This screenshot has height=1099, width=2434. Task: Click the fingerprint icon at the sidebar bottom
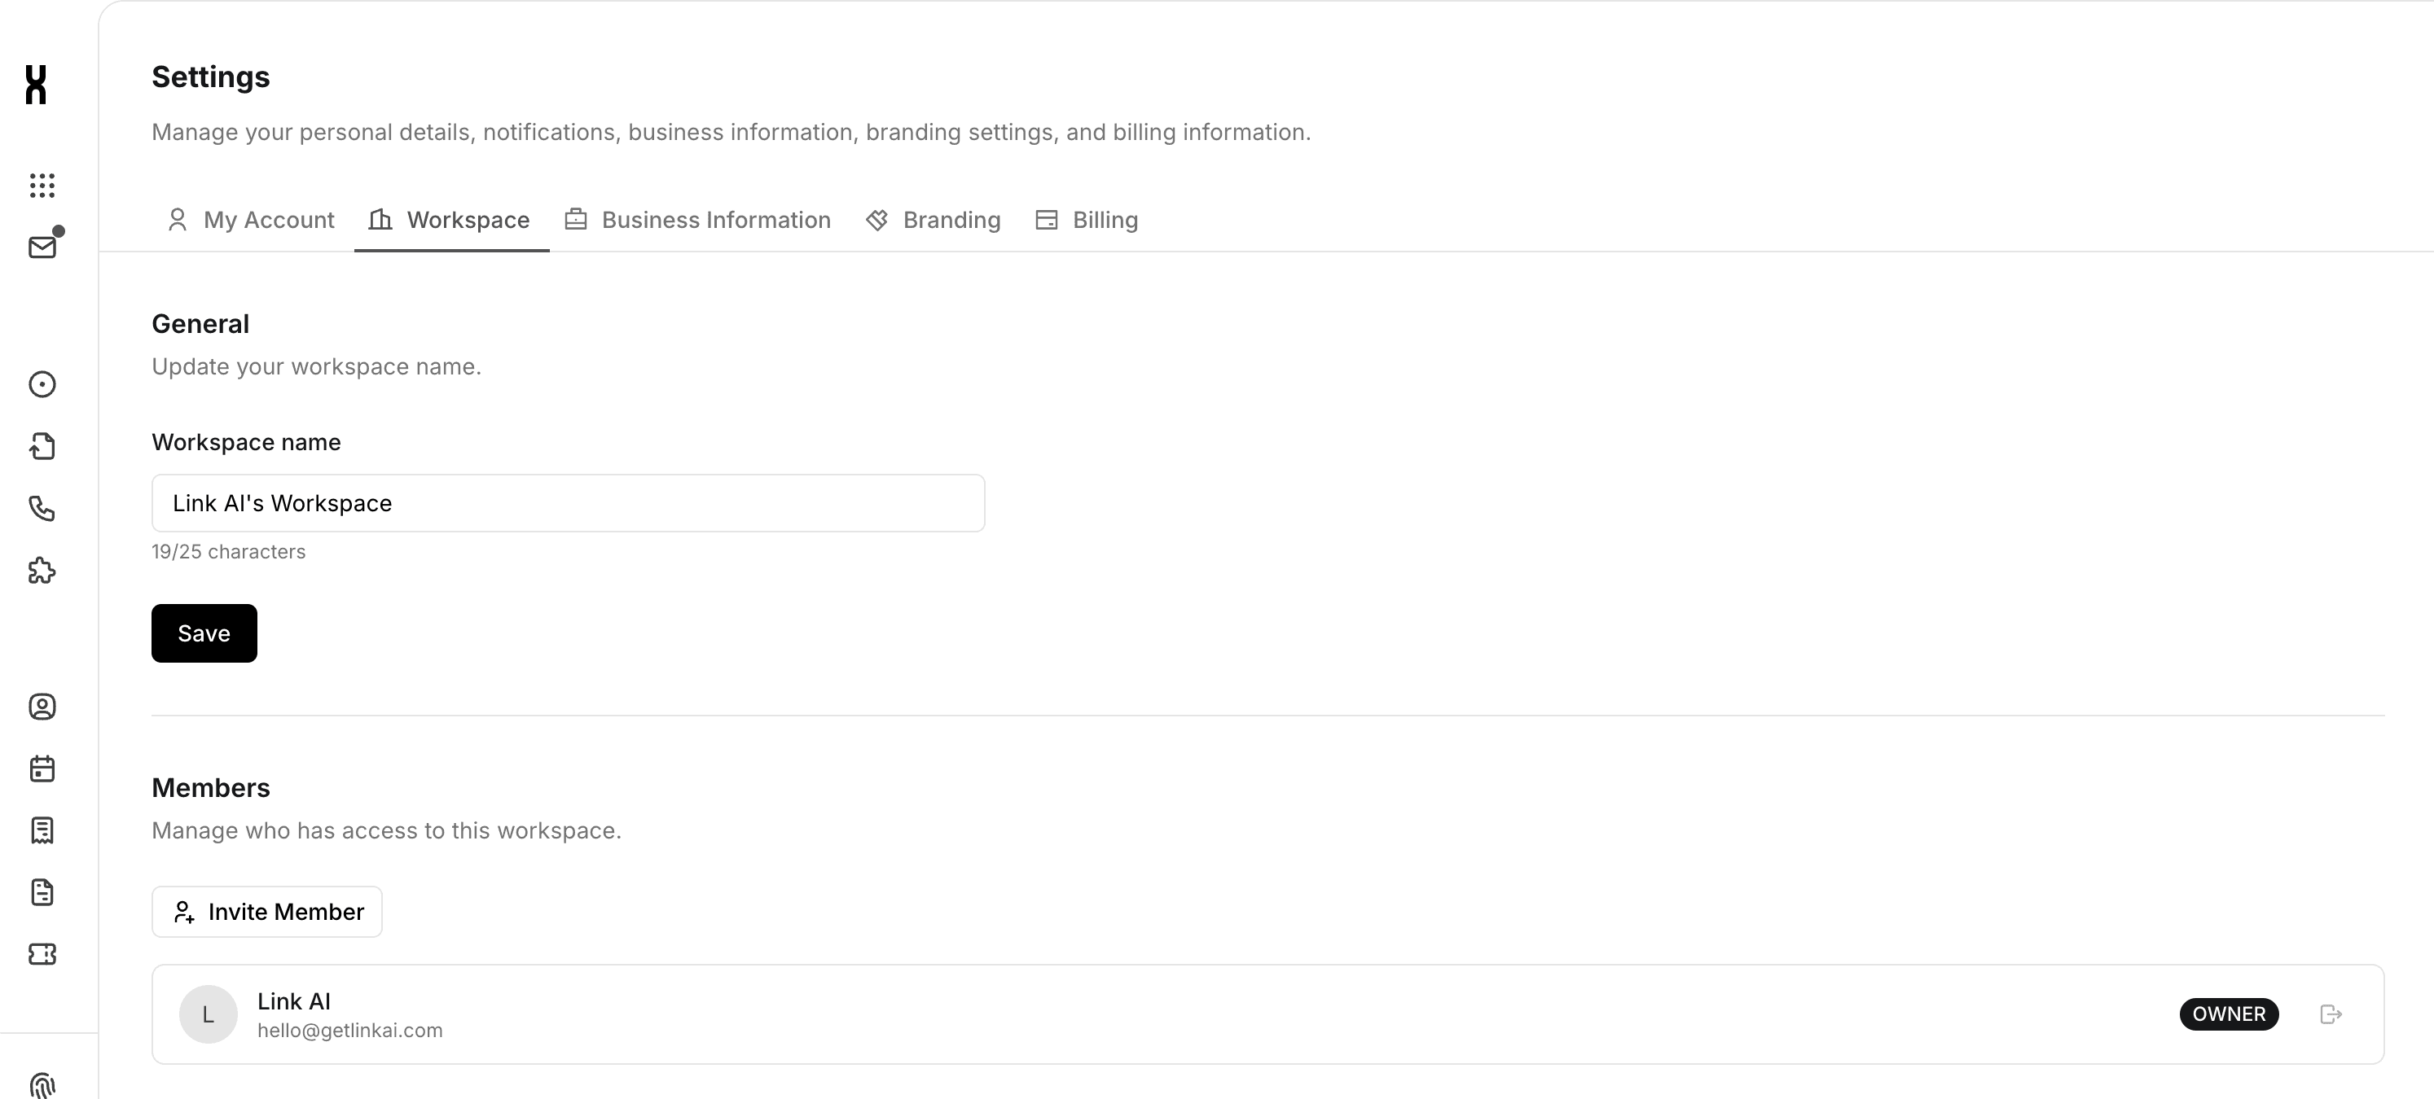point(42,1085)
